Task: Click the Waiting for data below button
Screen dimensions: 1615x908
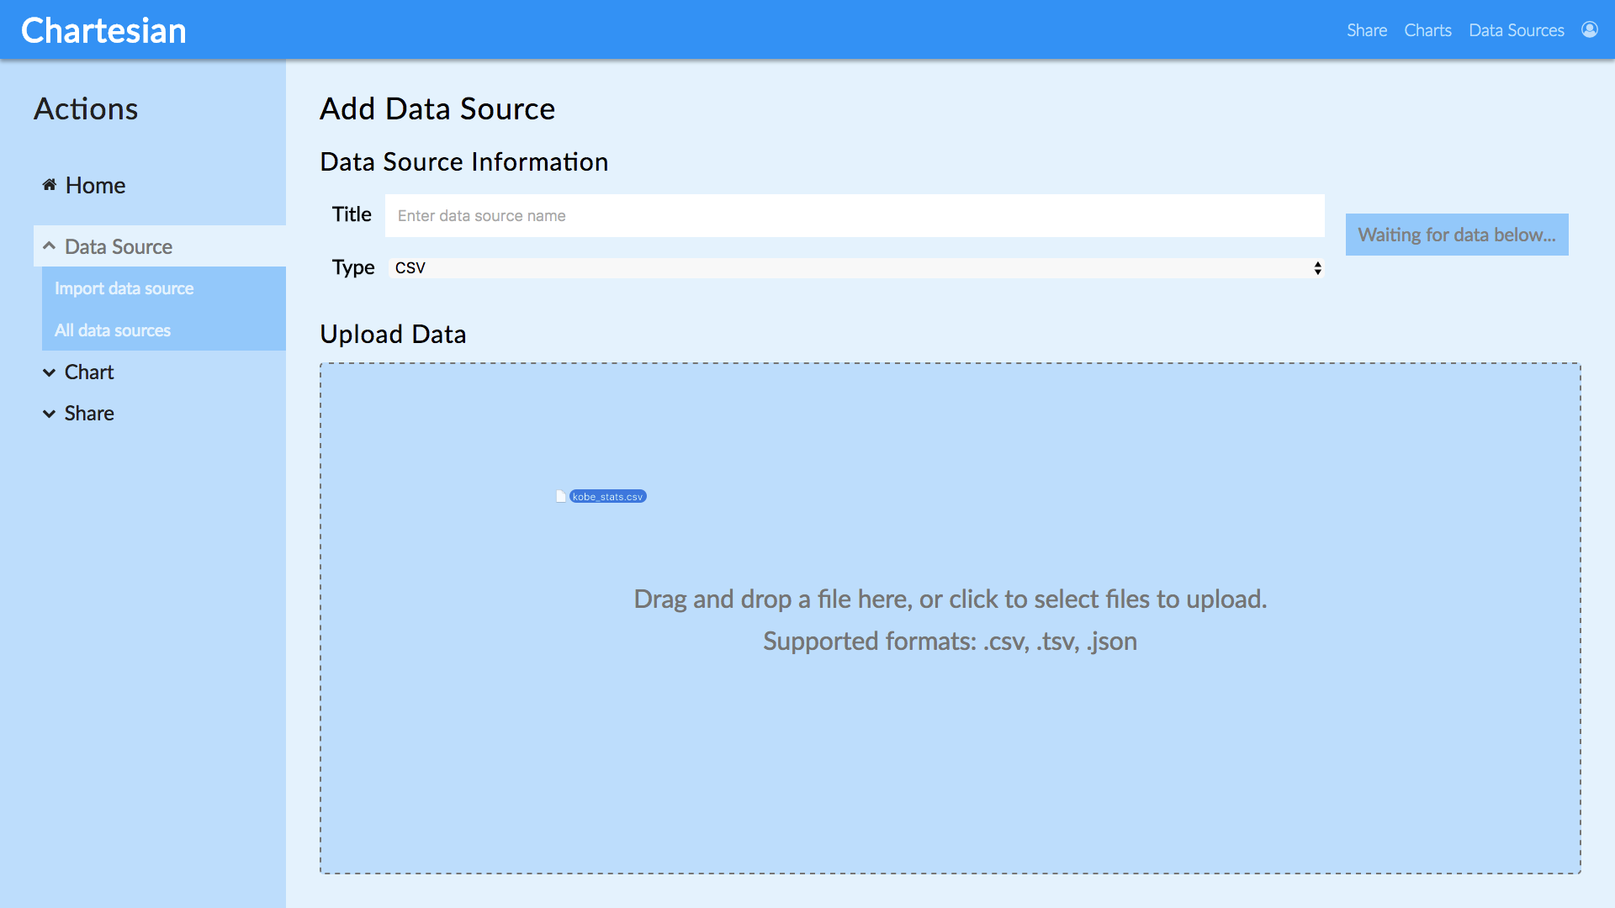Action: click(1456, 235)
